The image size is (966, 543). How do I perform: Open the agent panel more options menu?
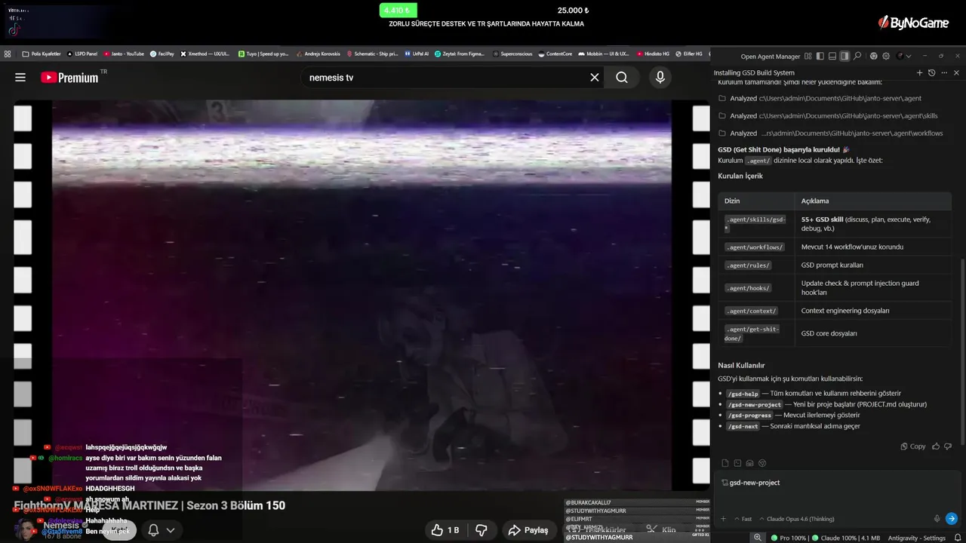[x=943, y=72]
